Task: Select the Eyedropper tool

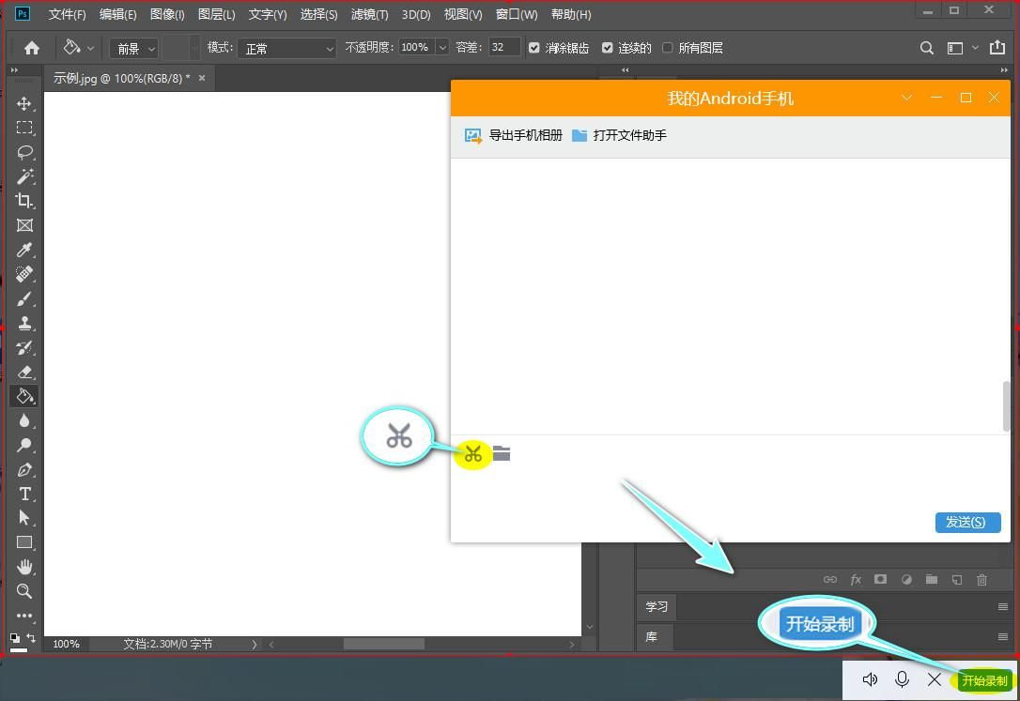Action: tap(24, 250)
